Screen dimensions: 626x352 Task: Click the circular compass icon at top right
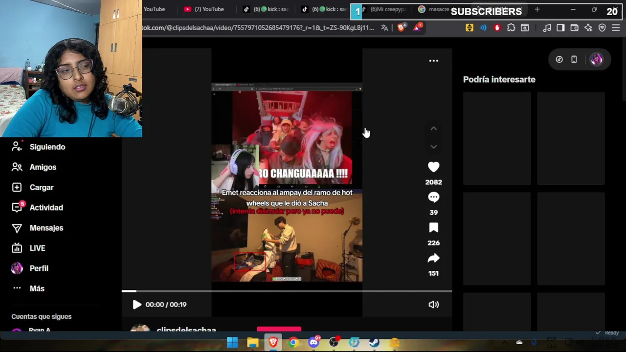pos(559,60)
